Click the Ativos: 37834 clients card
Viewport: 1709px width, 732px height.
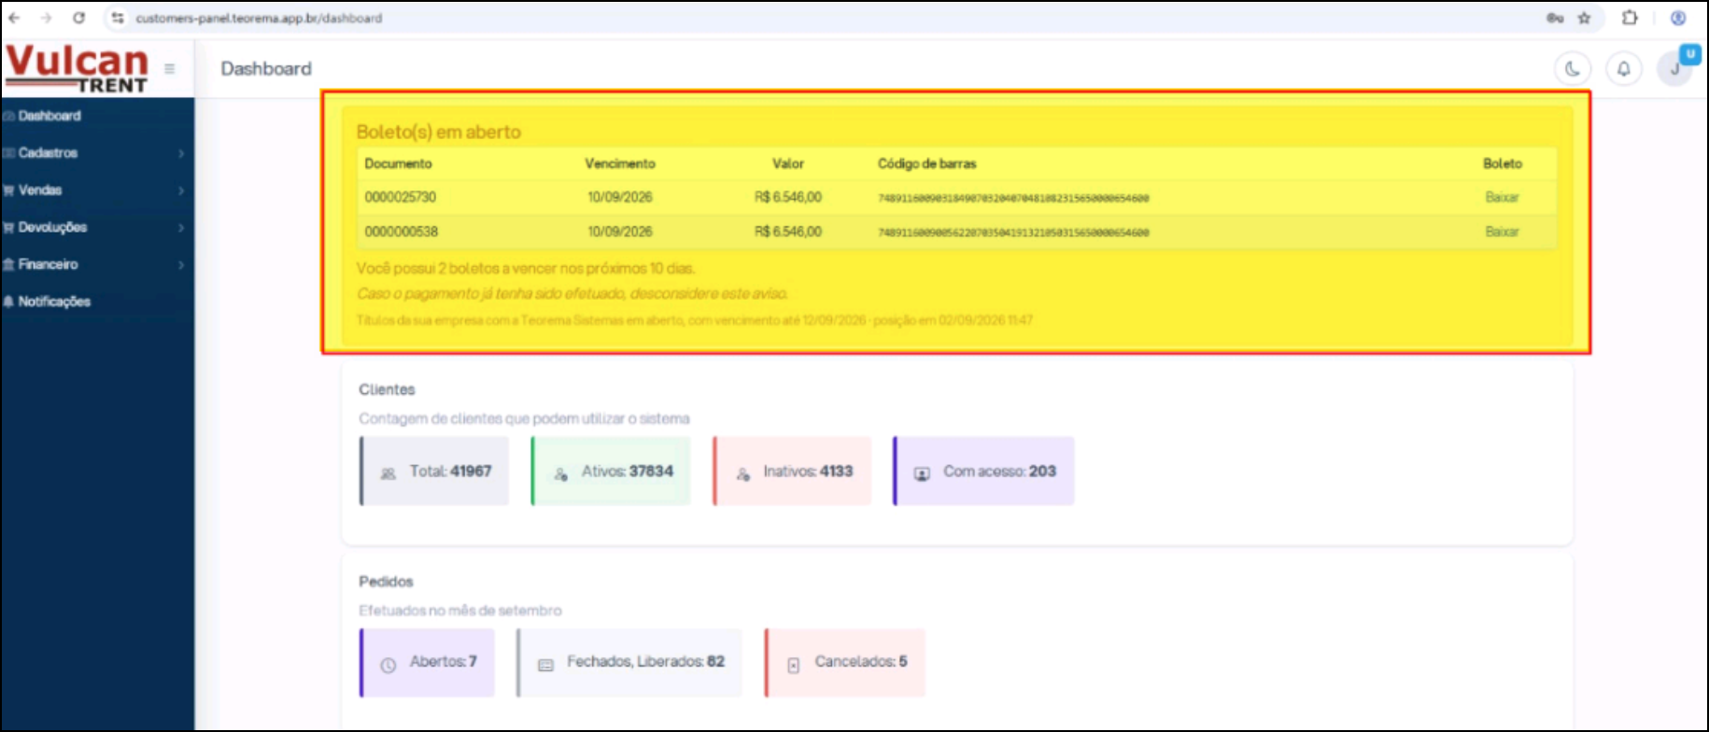tap(611, 472)
